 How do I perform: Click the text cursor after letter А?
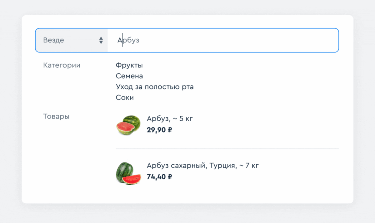pyautogui.click(x=122, y=40)
